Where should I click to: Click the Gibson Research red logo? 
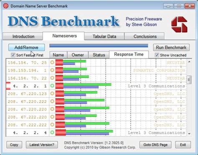pyautogui.click(x=179, y=24)
